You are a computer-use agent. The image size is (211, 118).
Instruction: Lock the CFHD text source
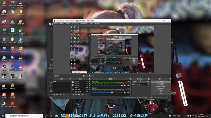[90, 88]
